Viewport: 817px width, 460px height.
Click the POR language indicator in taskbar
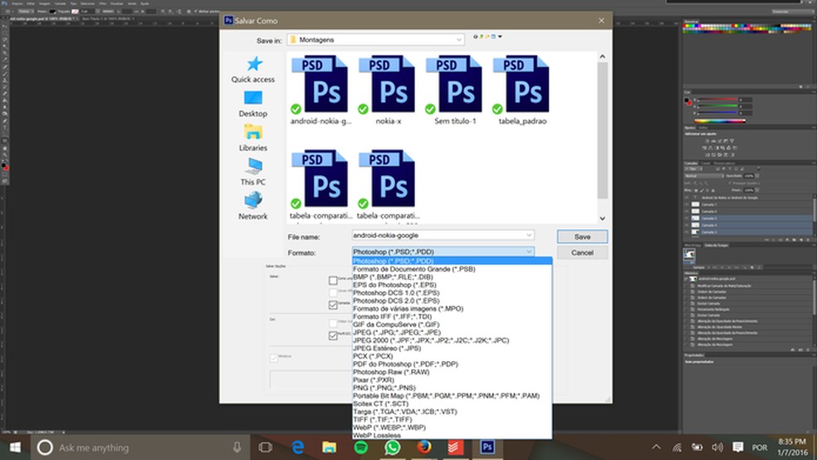(x=760, y=448)
